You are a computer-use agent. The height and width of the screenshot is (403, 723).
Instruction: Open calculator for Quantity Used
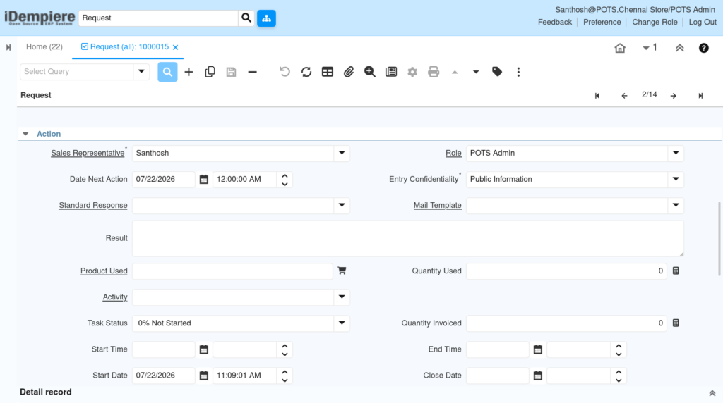click(676, 271)
